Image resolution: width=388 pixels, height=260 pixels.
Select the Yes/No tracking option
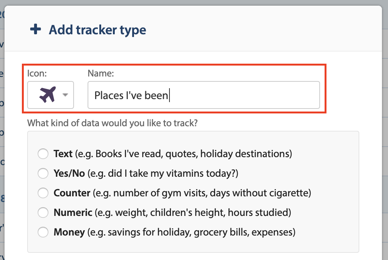tap(43, 173)
